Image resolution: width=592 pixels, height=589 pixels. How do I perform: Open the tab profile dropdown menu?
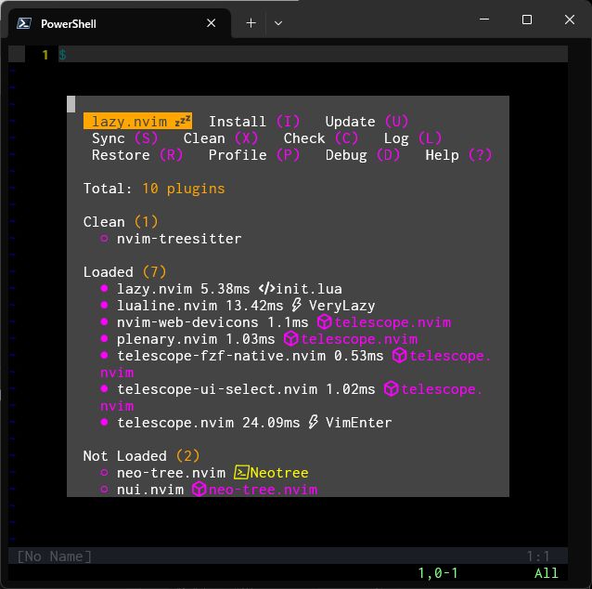click(278, 23)
